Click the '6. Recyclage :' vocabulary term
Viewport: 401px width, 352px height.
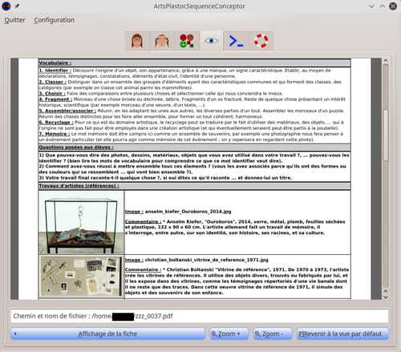[56, 123]
